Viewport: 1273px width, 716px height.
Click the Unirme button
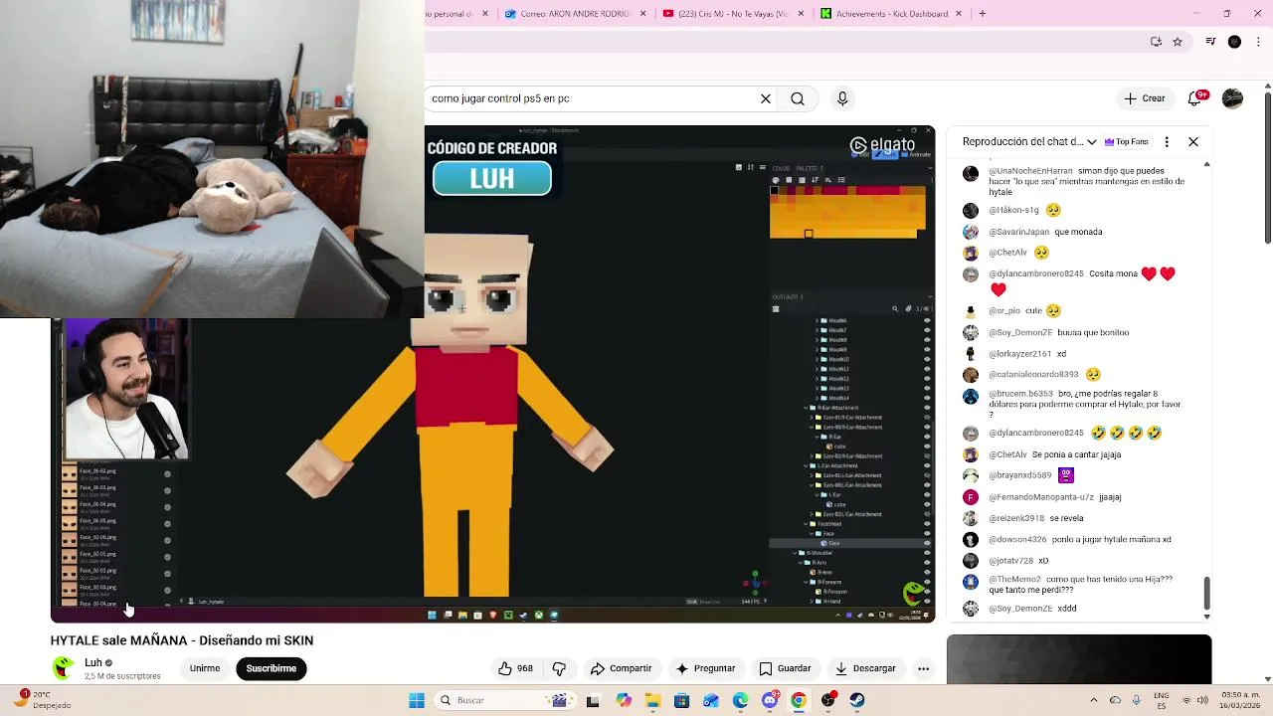[205, 668]
